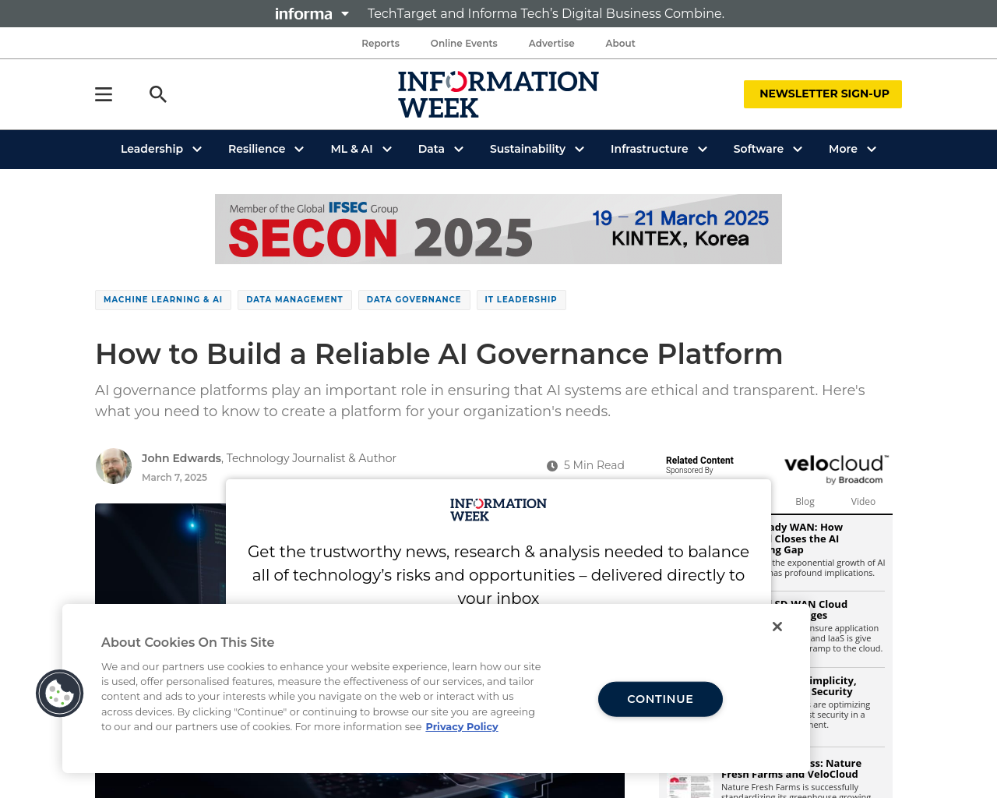
Task: Open the Leadership nav item
Action: (x=152, y=149)
